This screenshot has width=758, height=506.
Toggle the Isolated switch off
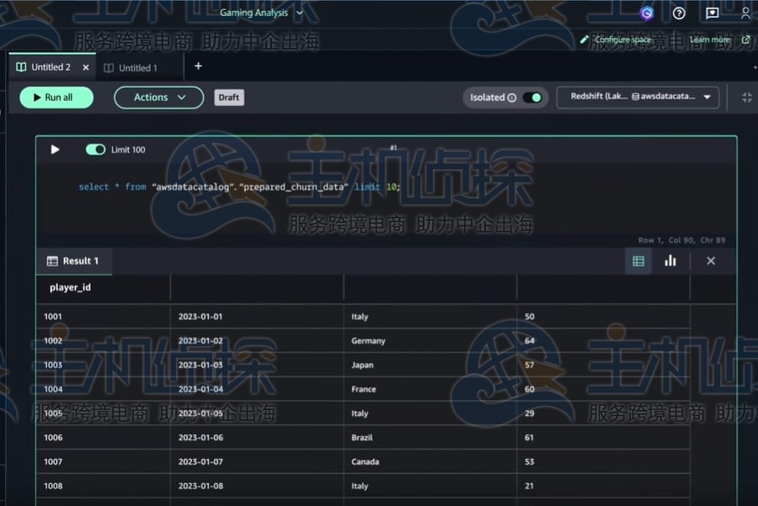click(x=532, y=98)
